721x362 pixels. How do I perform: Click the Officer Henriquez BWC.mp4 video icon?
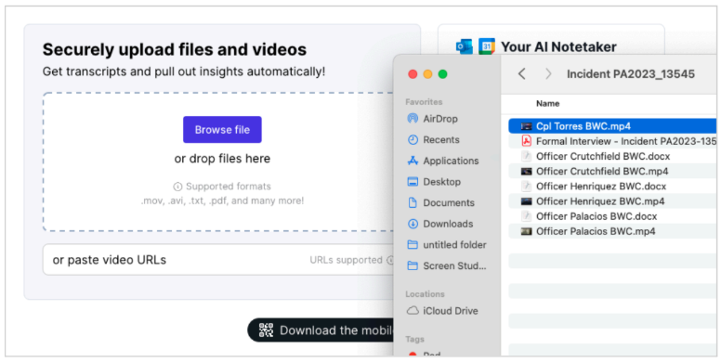pyautogui.click(x=526, y=201)
